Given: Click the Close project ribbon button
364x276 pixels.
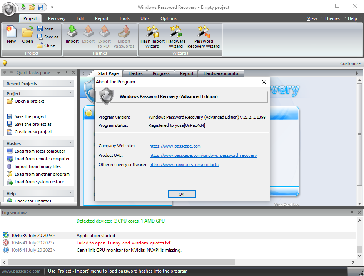Looking at the screenshot, I should point(46,45).
